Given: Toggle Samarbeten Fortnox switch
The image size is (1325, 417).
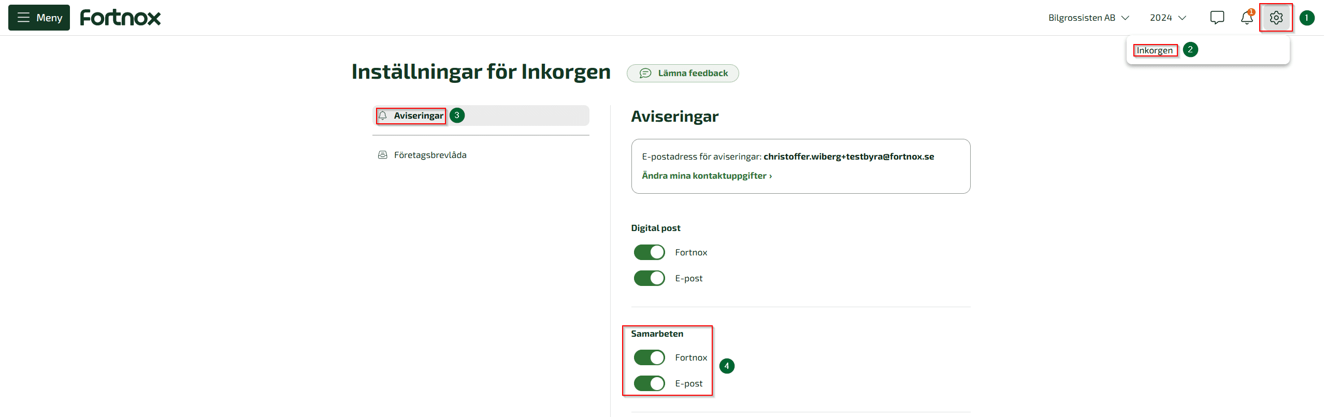Looking at the screenshot, I should (x=650, y=357).
